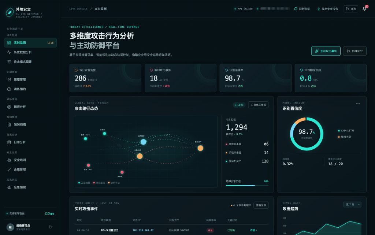Viewport: 375px width, 235px height.
Task: Open notifications with the bell icon
Action: pyautogui.click(x=364, y=9)
